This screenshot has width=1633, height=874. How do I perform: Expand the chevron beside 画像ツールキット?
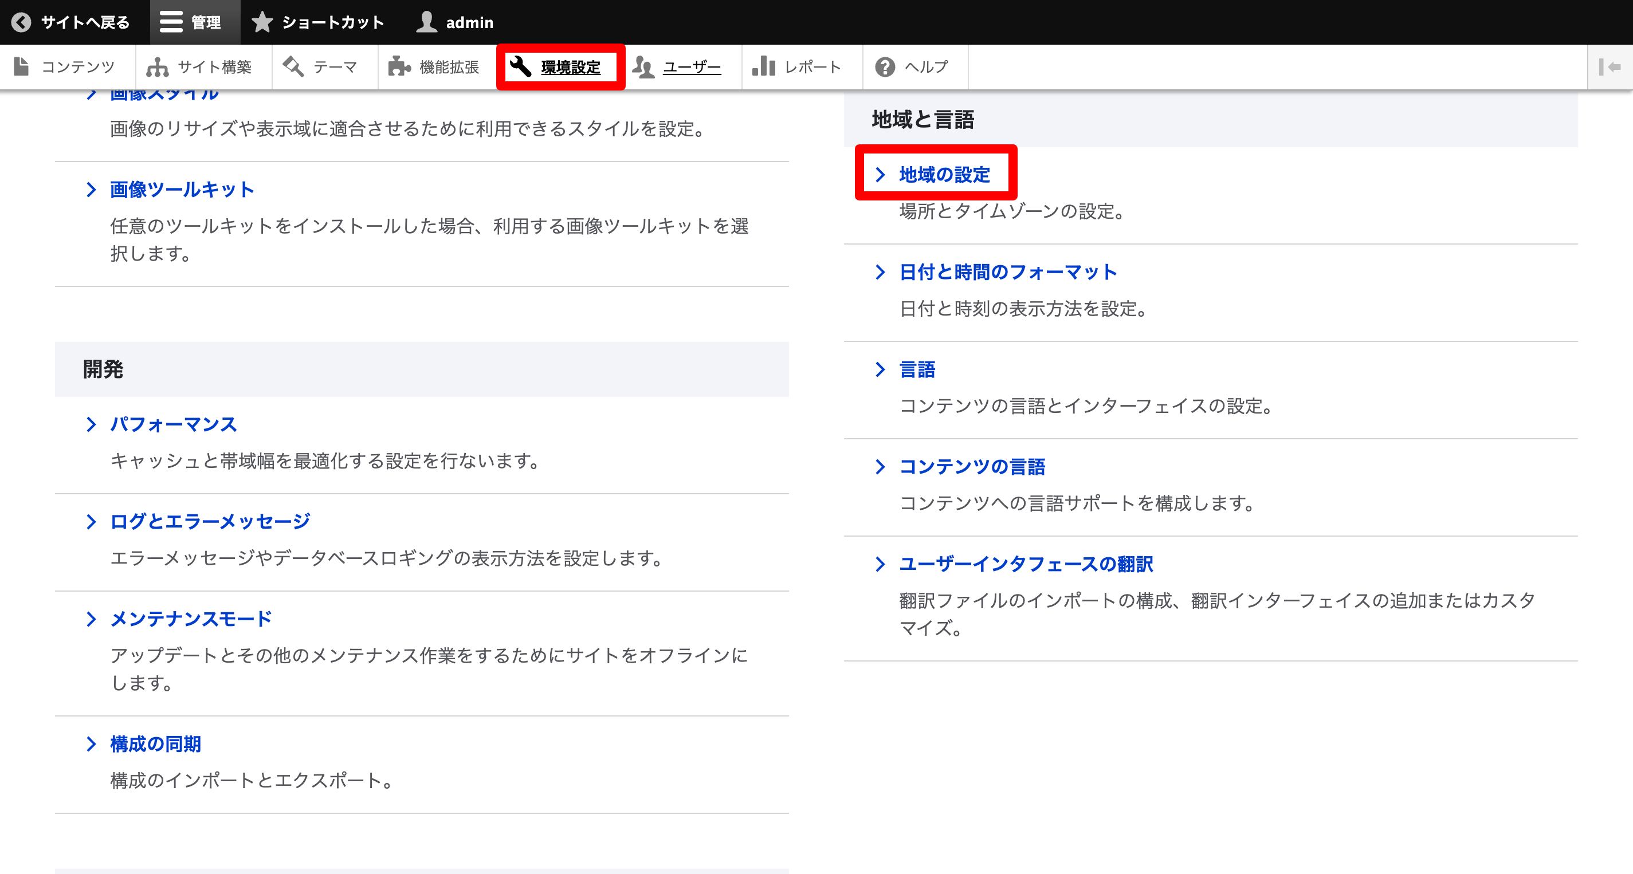pyautogui.click(x=91, y=190)
